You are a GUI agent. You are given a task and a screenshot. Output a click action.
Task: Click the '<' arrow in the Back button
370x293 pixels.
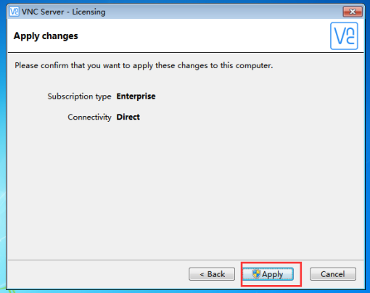point(202,274)
